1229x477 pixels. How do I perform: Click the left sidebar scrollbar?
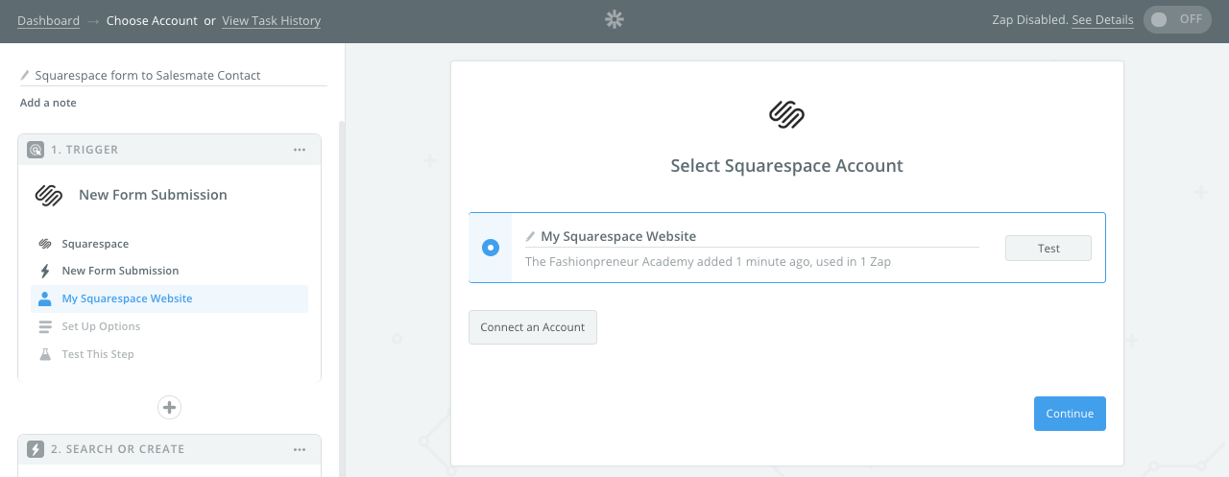click(342, 298)
